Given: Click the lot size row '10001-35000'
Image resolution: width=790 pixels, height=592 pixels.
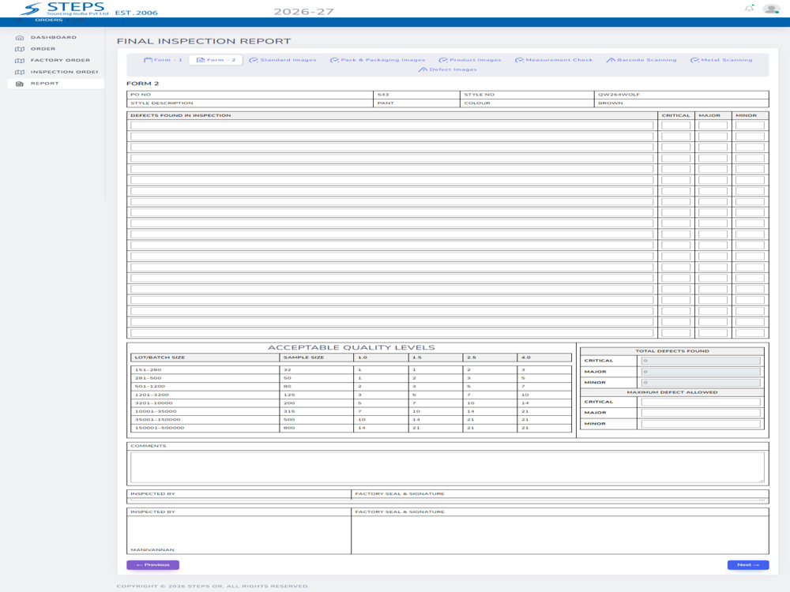Looking at the screenshot, I should [155, 412].
